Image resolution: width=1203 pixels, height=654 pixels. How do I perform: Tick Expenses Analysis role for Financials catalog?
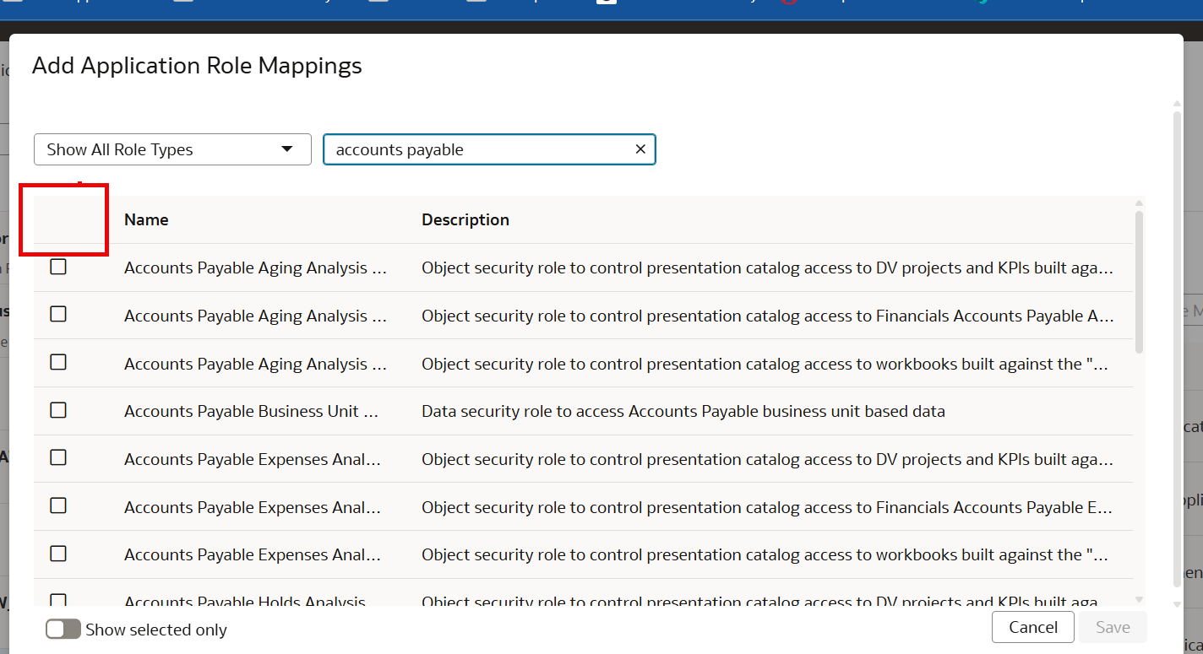point(58,505)
